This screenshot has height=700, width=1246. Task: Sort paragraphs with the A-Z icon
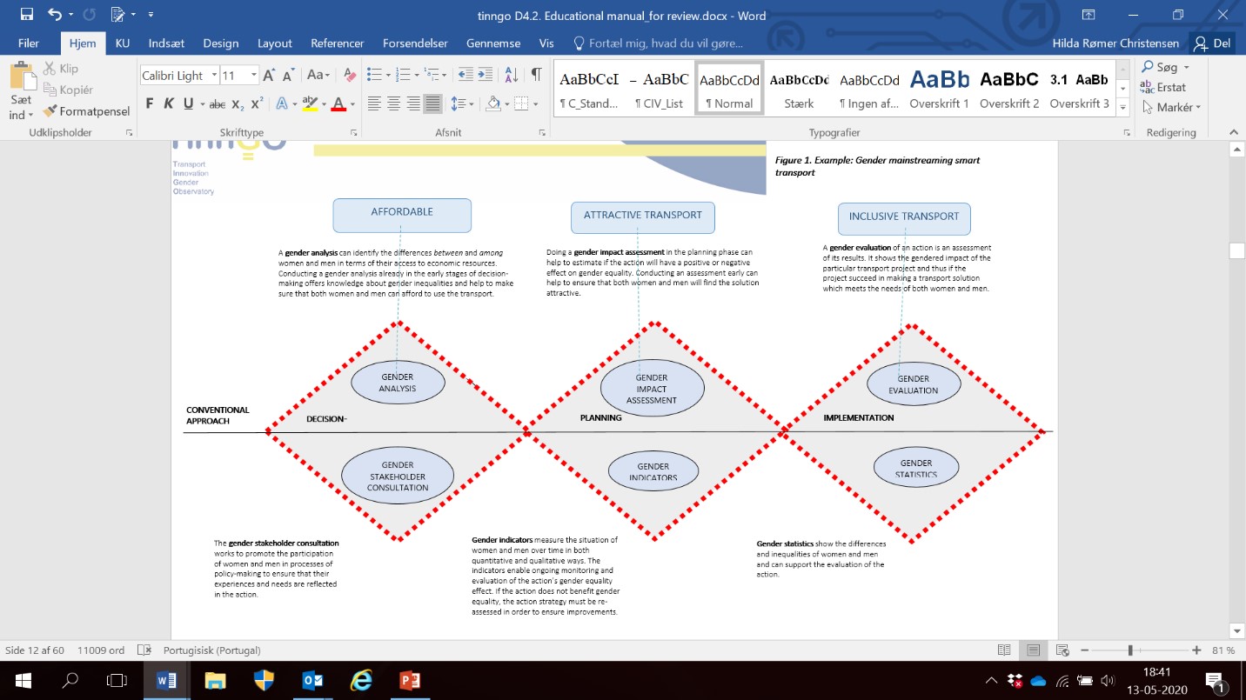click(x=512, y=76)
